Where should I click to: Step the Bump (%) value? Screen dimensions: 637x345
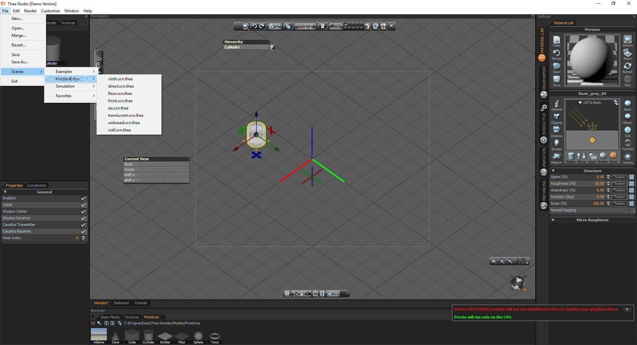coord(608,204)
